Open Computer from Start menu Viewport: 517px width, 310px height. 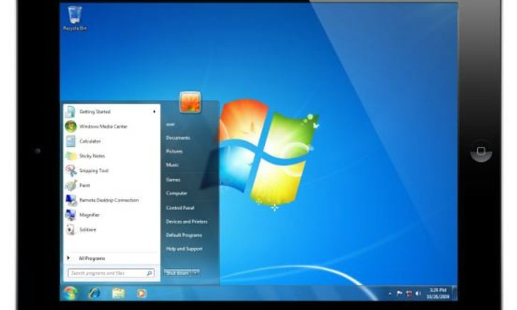click(x=176, y=193)
